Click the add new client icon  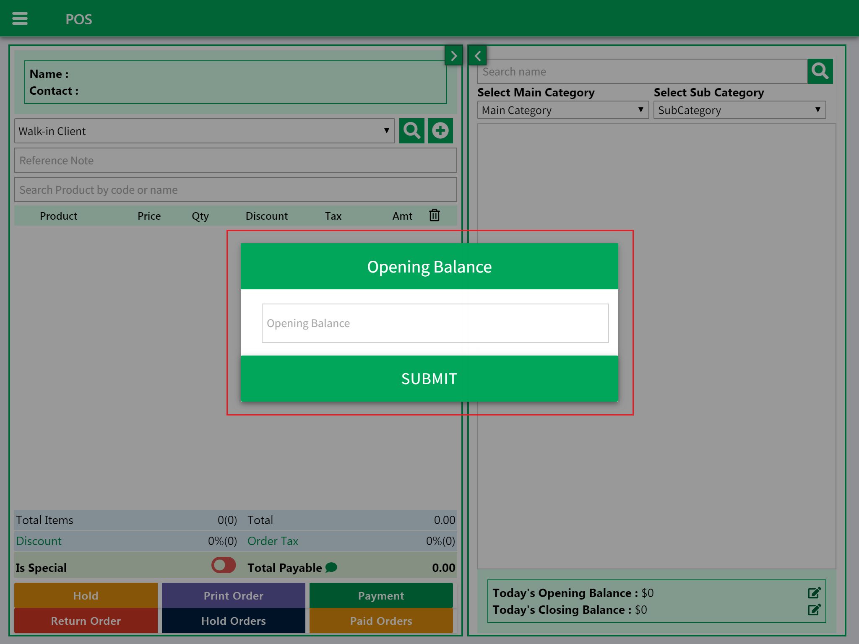(x=439, y=130)
